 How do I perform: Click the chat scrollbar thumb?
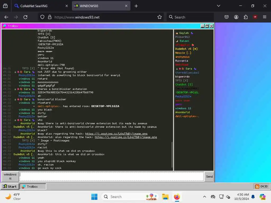pyautogui.click(x=172, y=155)
